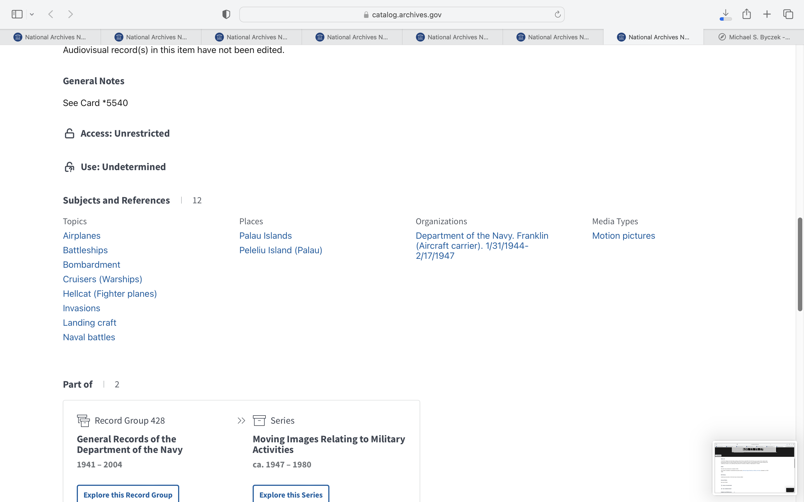
Task: Open the Hellcat (Fighter planes) topic link
Action: [110, 293]
